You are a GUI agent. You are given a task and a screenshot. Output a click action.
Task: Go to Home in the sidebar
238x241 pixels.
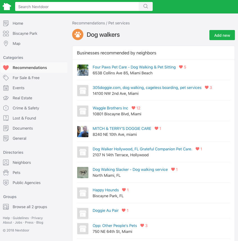coord(18,23)
